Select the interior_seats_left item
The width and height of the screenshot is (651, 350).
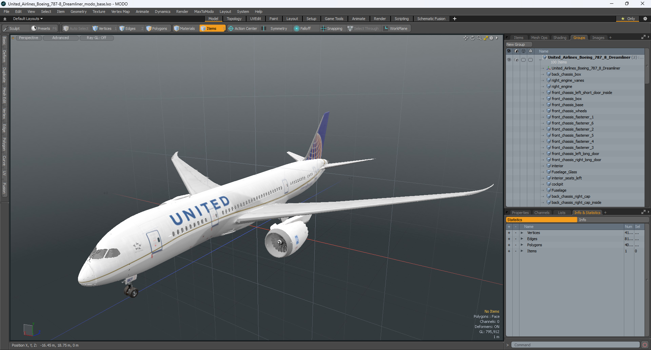pyautogui.click(x=567, y=178)
